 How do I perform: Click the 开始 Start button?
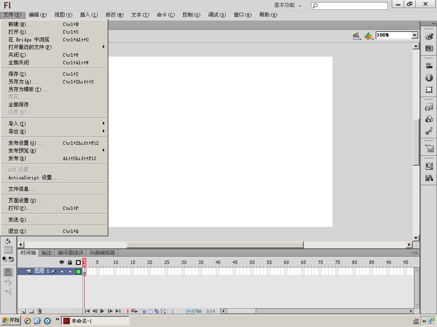pos(11,320)
